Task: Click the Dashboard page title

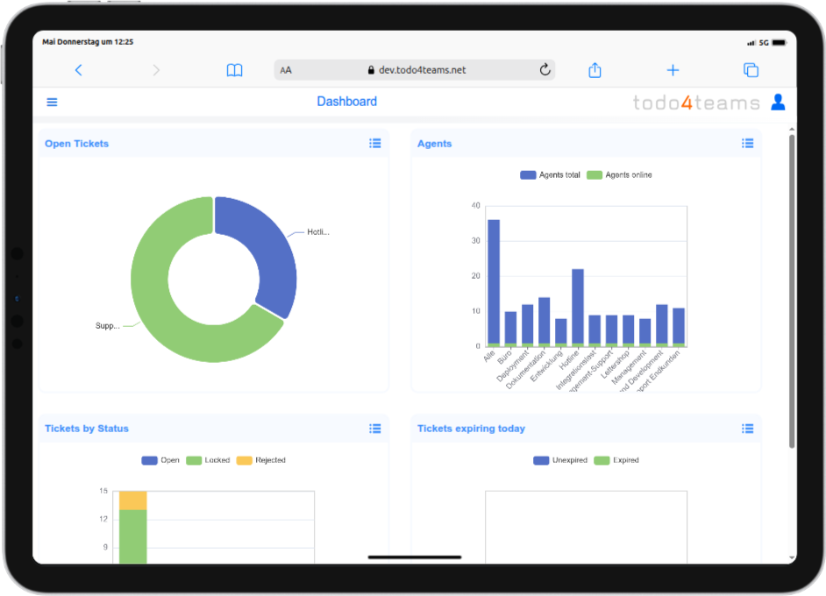Action: pos(346,101)
